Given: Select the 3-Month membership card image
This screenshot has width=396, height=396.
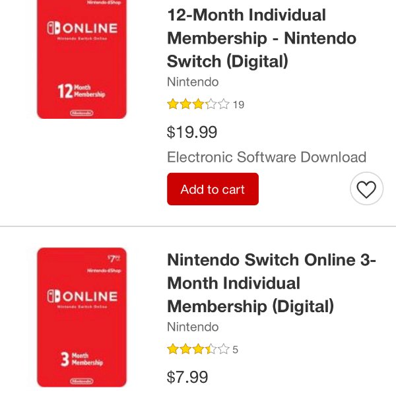Looking at the screenshot, I should [x=82, y=317].
